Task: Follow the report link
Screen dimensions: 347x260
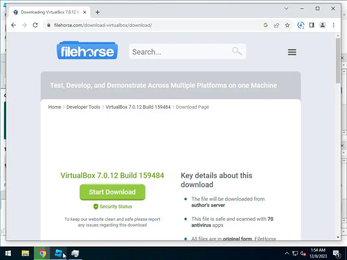Action: pyautogui.click(x=154, y=219)
